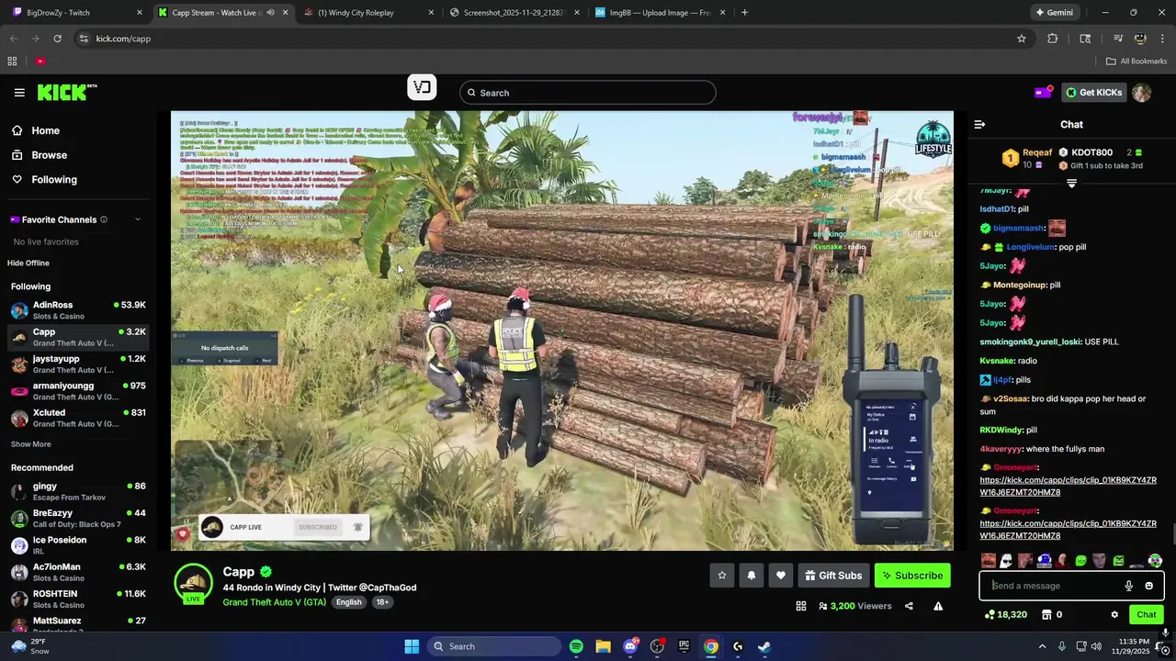This screenshot has height=661, width=1176.
Task: Open the Kick user profile avatar
Action: pos(1141,93)
